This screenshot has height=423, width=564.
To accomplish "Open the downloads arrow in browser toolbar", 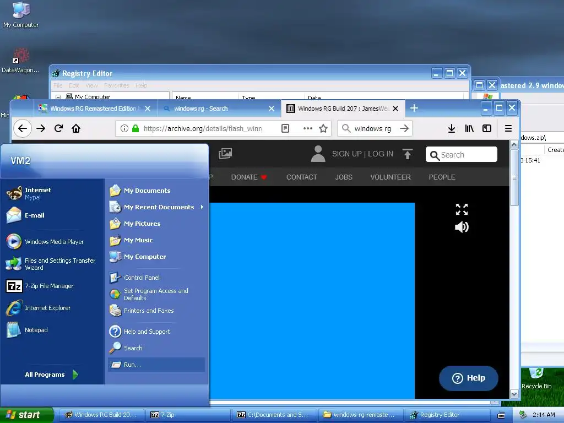I will coord(452,128).
